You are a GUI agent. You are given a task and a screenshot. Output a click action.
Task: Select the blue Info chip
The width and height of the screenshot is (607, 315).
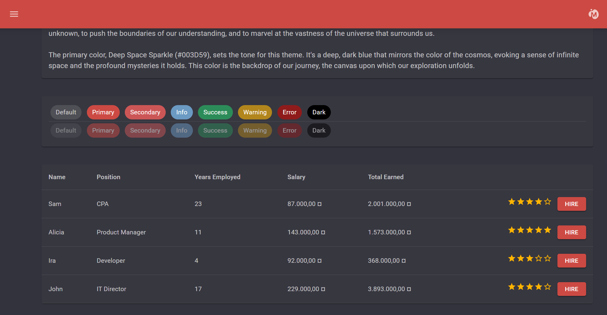click(182, 112)
